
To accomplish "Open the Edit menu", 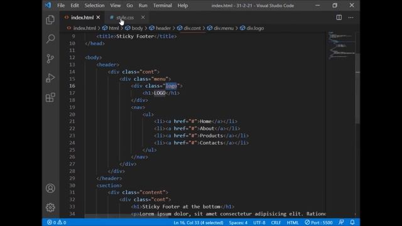I will [x=75, y=6].
